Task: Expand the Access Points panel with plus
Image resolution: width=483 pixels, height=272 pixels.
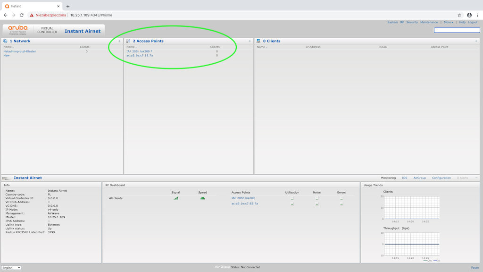Action: (x=250, y=41)
